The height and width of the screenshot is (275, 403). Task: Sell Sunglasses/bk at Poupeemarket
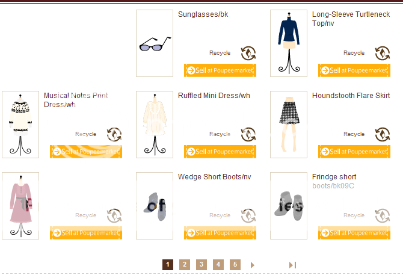[220, 70]
